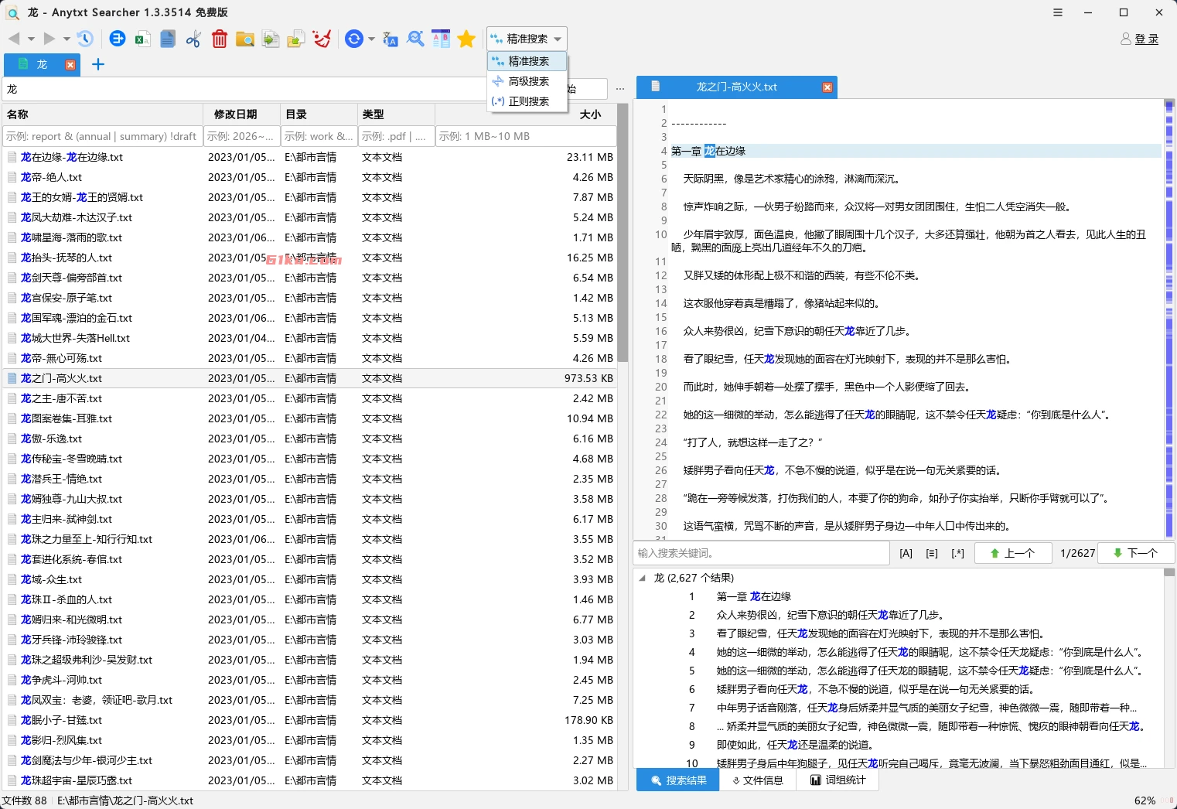
Task: Click the move-to-folder icon
Action: click(296, 39)
